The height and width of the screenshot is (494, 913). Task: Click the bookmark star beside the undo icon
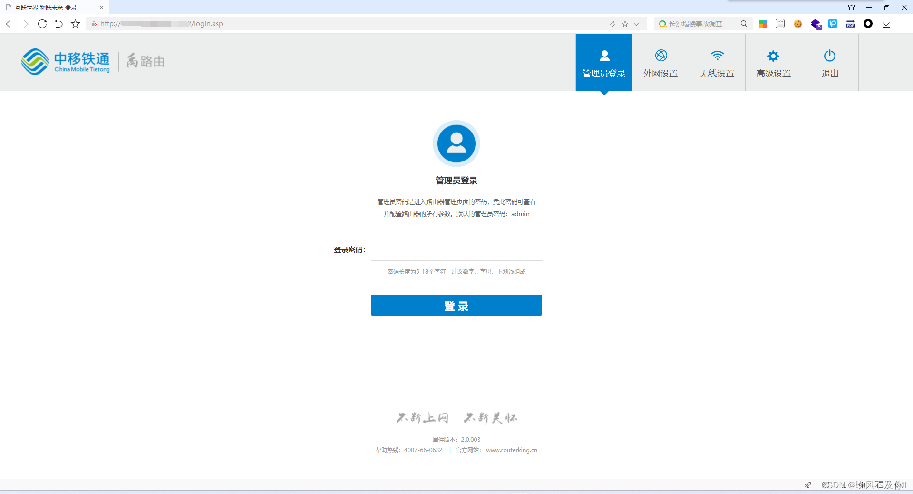[x=75, y=24]
